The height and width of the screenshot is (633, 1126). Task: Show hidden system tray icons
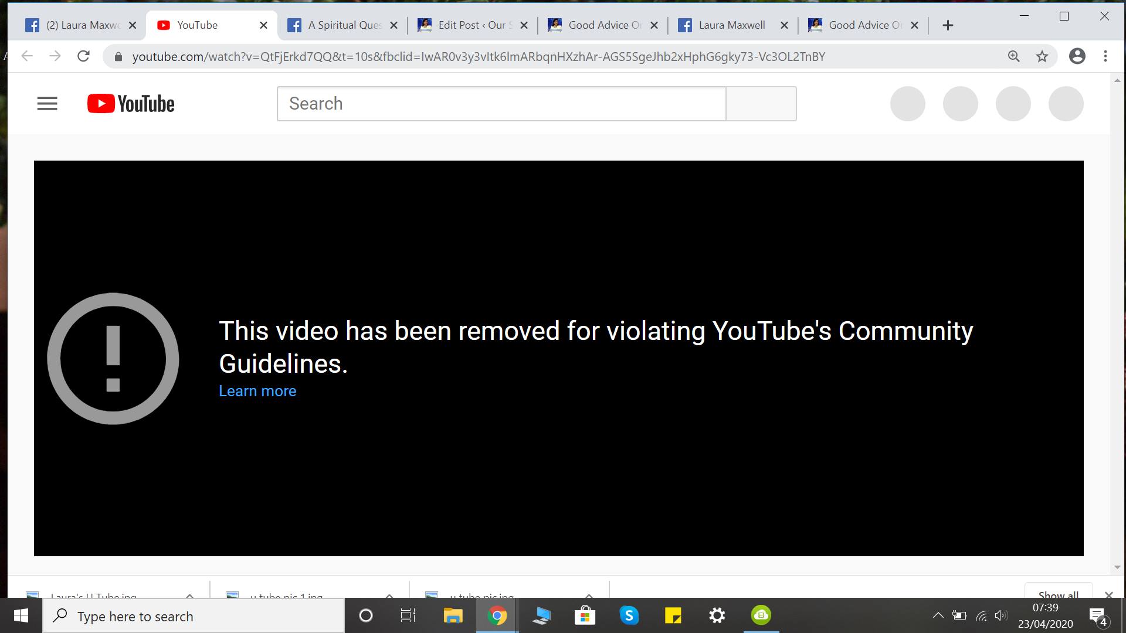[938, 615]
